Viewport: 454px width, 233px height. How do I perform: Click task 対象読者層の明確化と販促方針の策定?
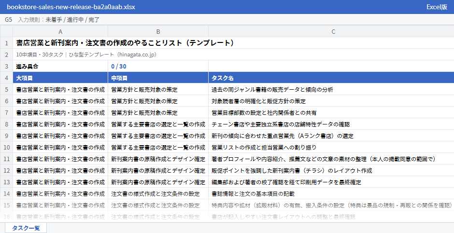tap(331, 101)
